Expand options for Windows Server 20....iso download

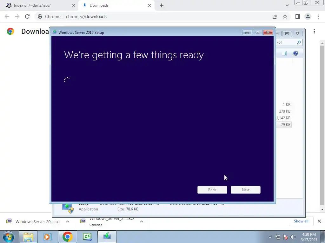click(68, 221)
